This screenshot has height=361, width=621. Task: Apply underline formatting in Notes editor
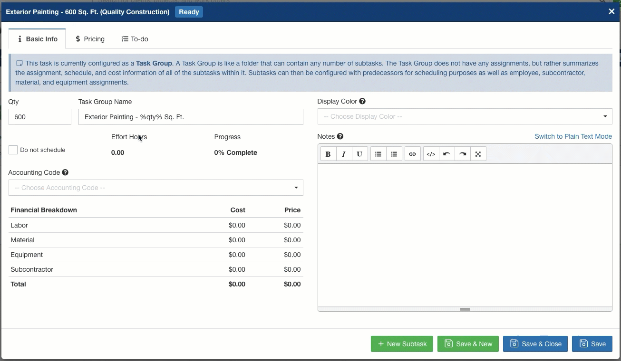(359, 154)
